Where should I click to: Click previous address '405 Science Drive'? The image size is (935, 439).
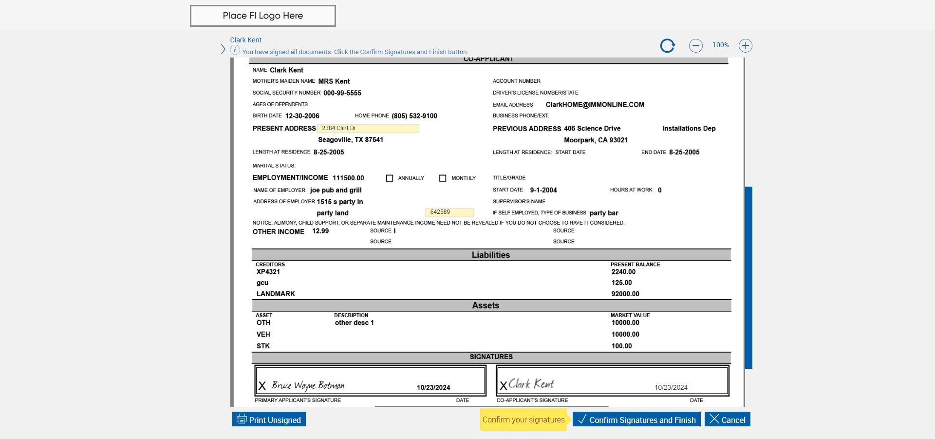592,129
